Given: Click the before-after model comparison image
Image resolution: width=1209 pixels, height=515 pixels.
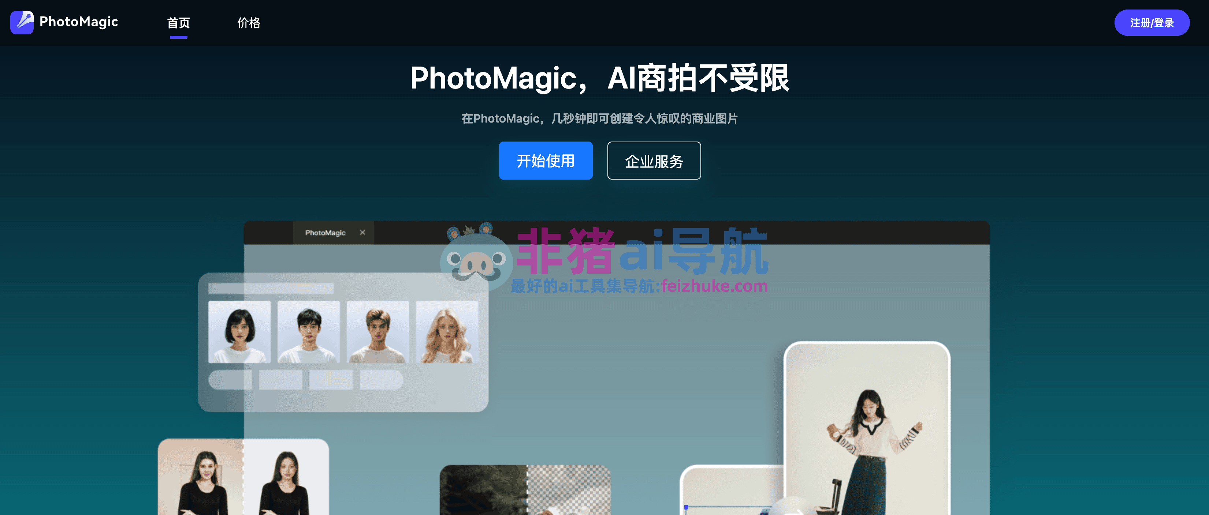Looking at the screenshot, I should (x=243, y=477).
